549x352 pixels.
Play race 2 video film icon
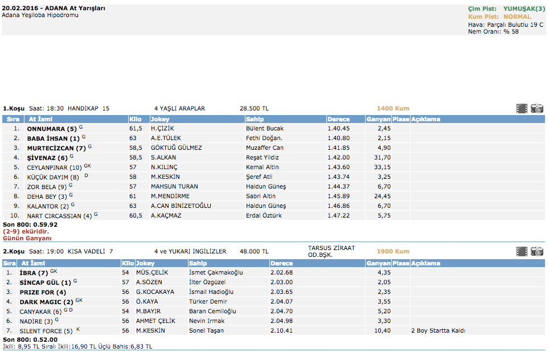pos(521,251)
